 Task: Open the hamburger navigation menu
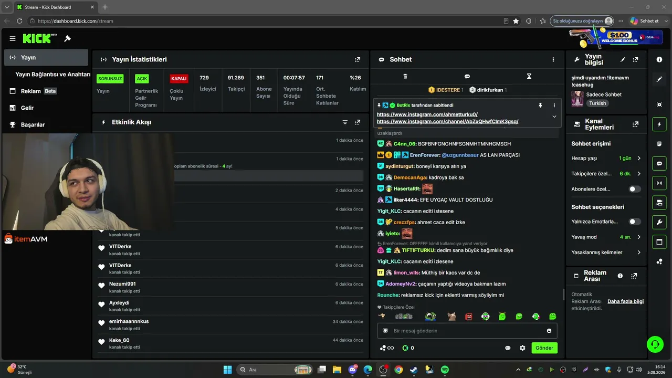[x=13, y=38]
